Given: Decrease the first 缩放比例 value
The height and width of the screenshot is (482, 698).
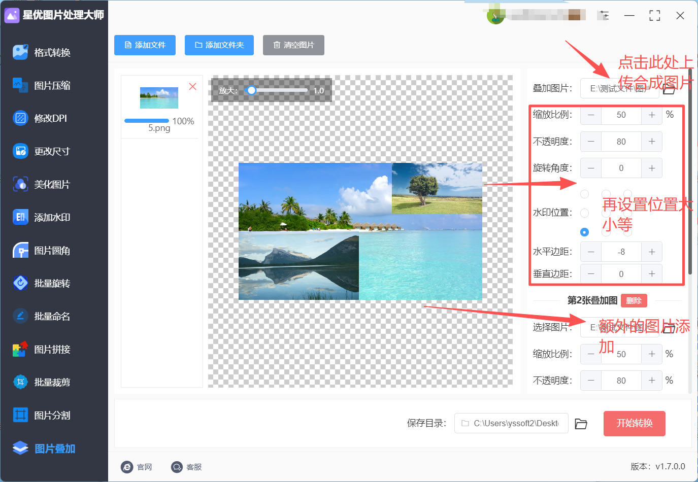Looking at the screenshot, I should pyautogui.click(x=591, y=115).
